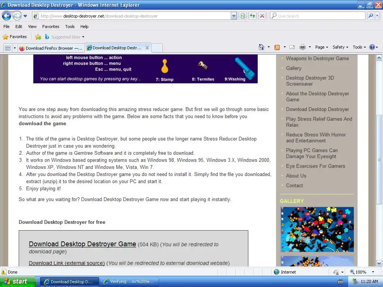Open the View menu
The height and width of the screenshot is (287, 383).
pos(32,27)
